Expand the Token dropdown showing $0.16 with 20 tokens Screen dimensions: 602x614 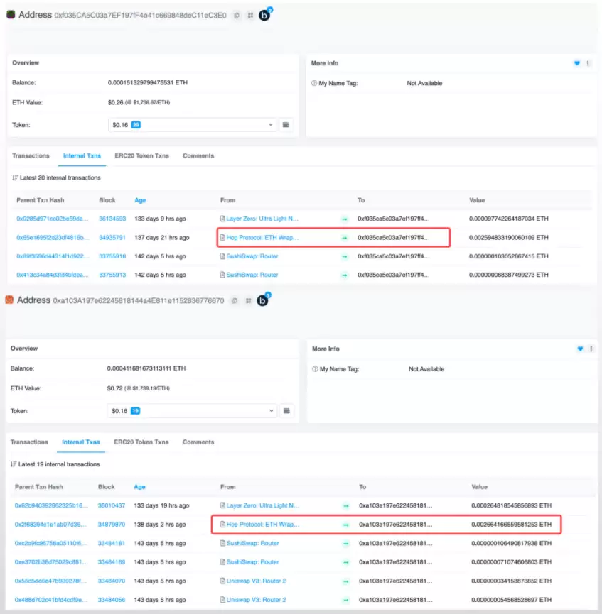(192, 124)
